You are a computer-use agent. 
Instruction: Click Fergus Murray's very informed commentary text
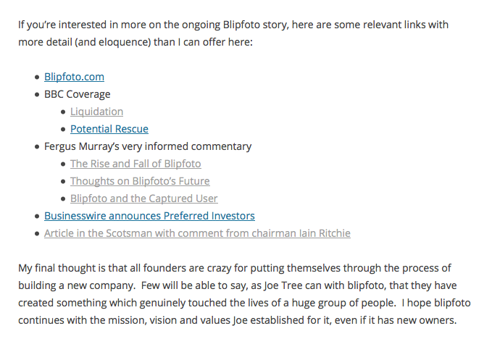click(148, 146)
